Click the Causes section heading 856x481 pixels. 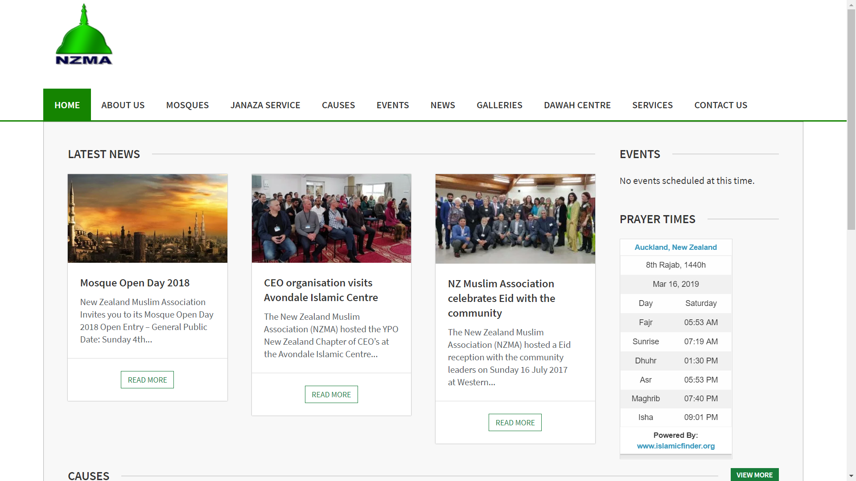89,476
